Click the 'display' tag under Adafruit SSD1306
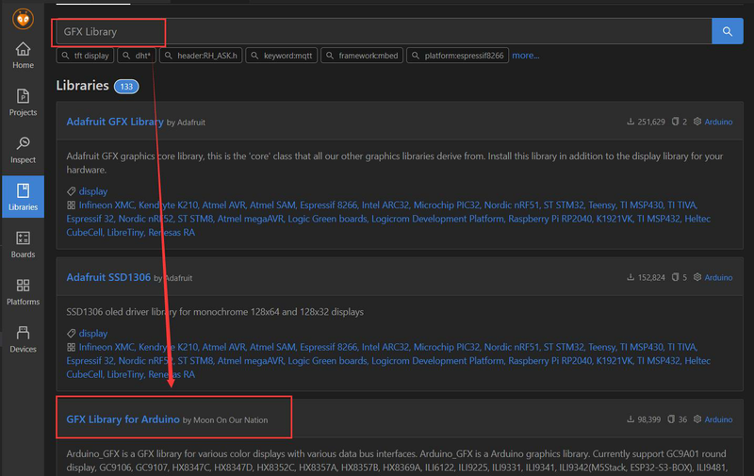Image resolution: width=754 pixels, height=476 pixels. pos(93,333)
